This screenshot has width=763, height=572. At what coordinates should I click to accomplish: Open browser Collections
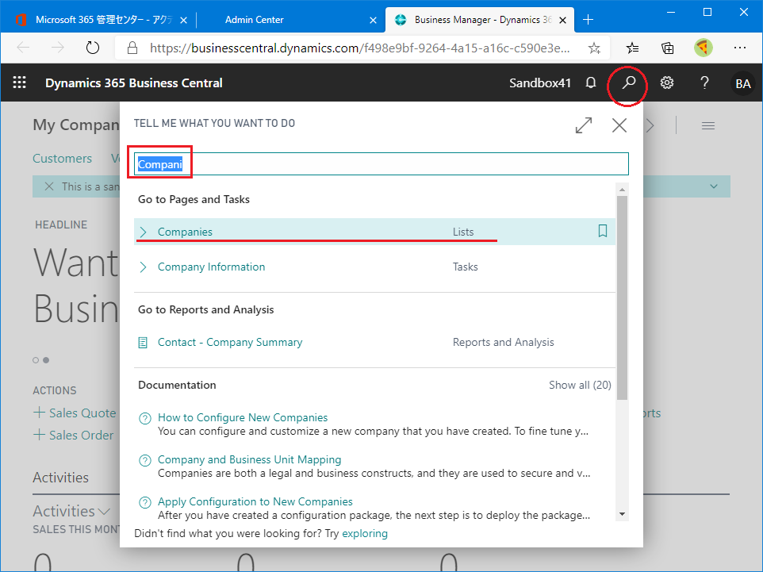tap(668, 48)
